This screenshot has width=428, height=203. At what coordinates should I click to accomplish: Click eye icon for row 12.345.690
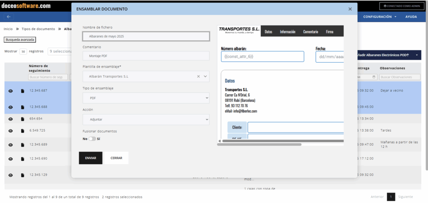click(x=10, y=159)
